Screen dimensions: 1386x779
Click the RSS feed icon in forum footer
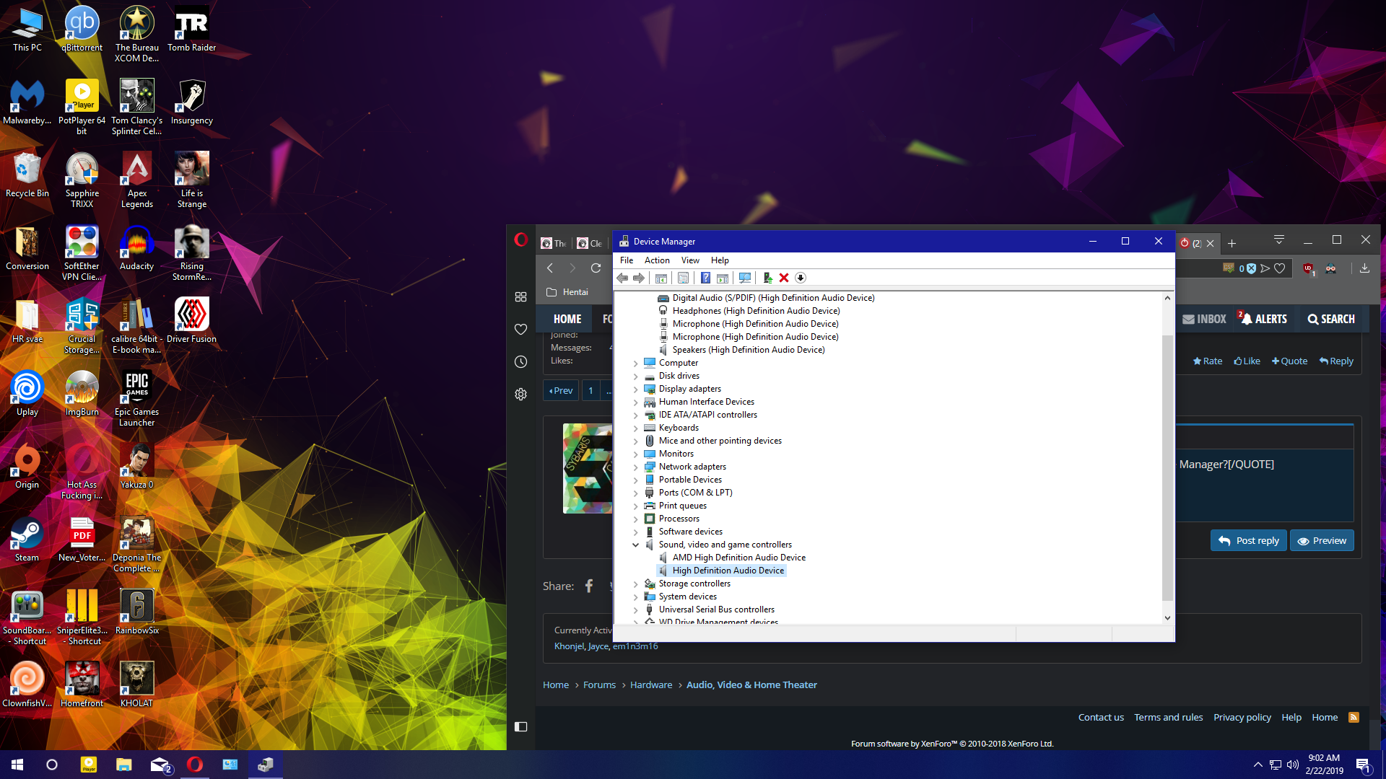pos(1354,717)
